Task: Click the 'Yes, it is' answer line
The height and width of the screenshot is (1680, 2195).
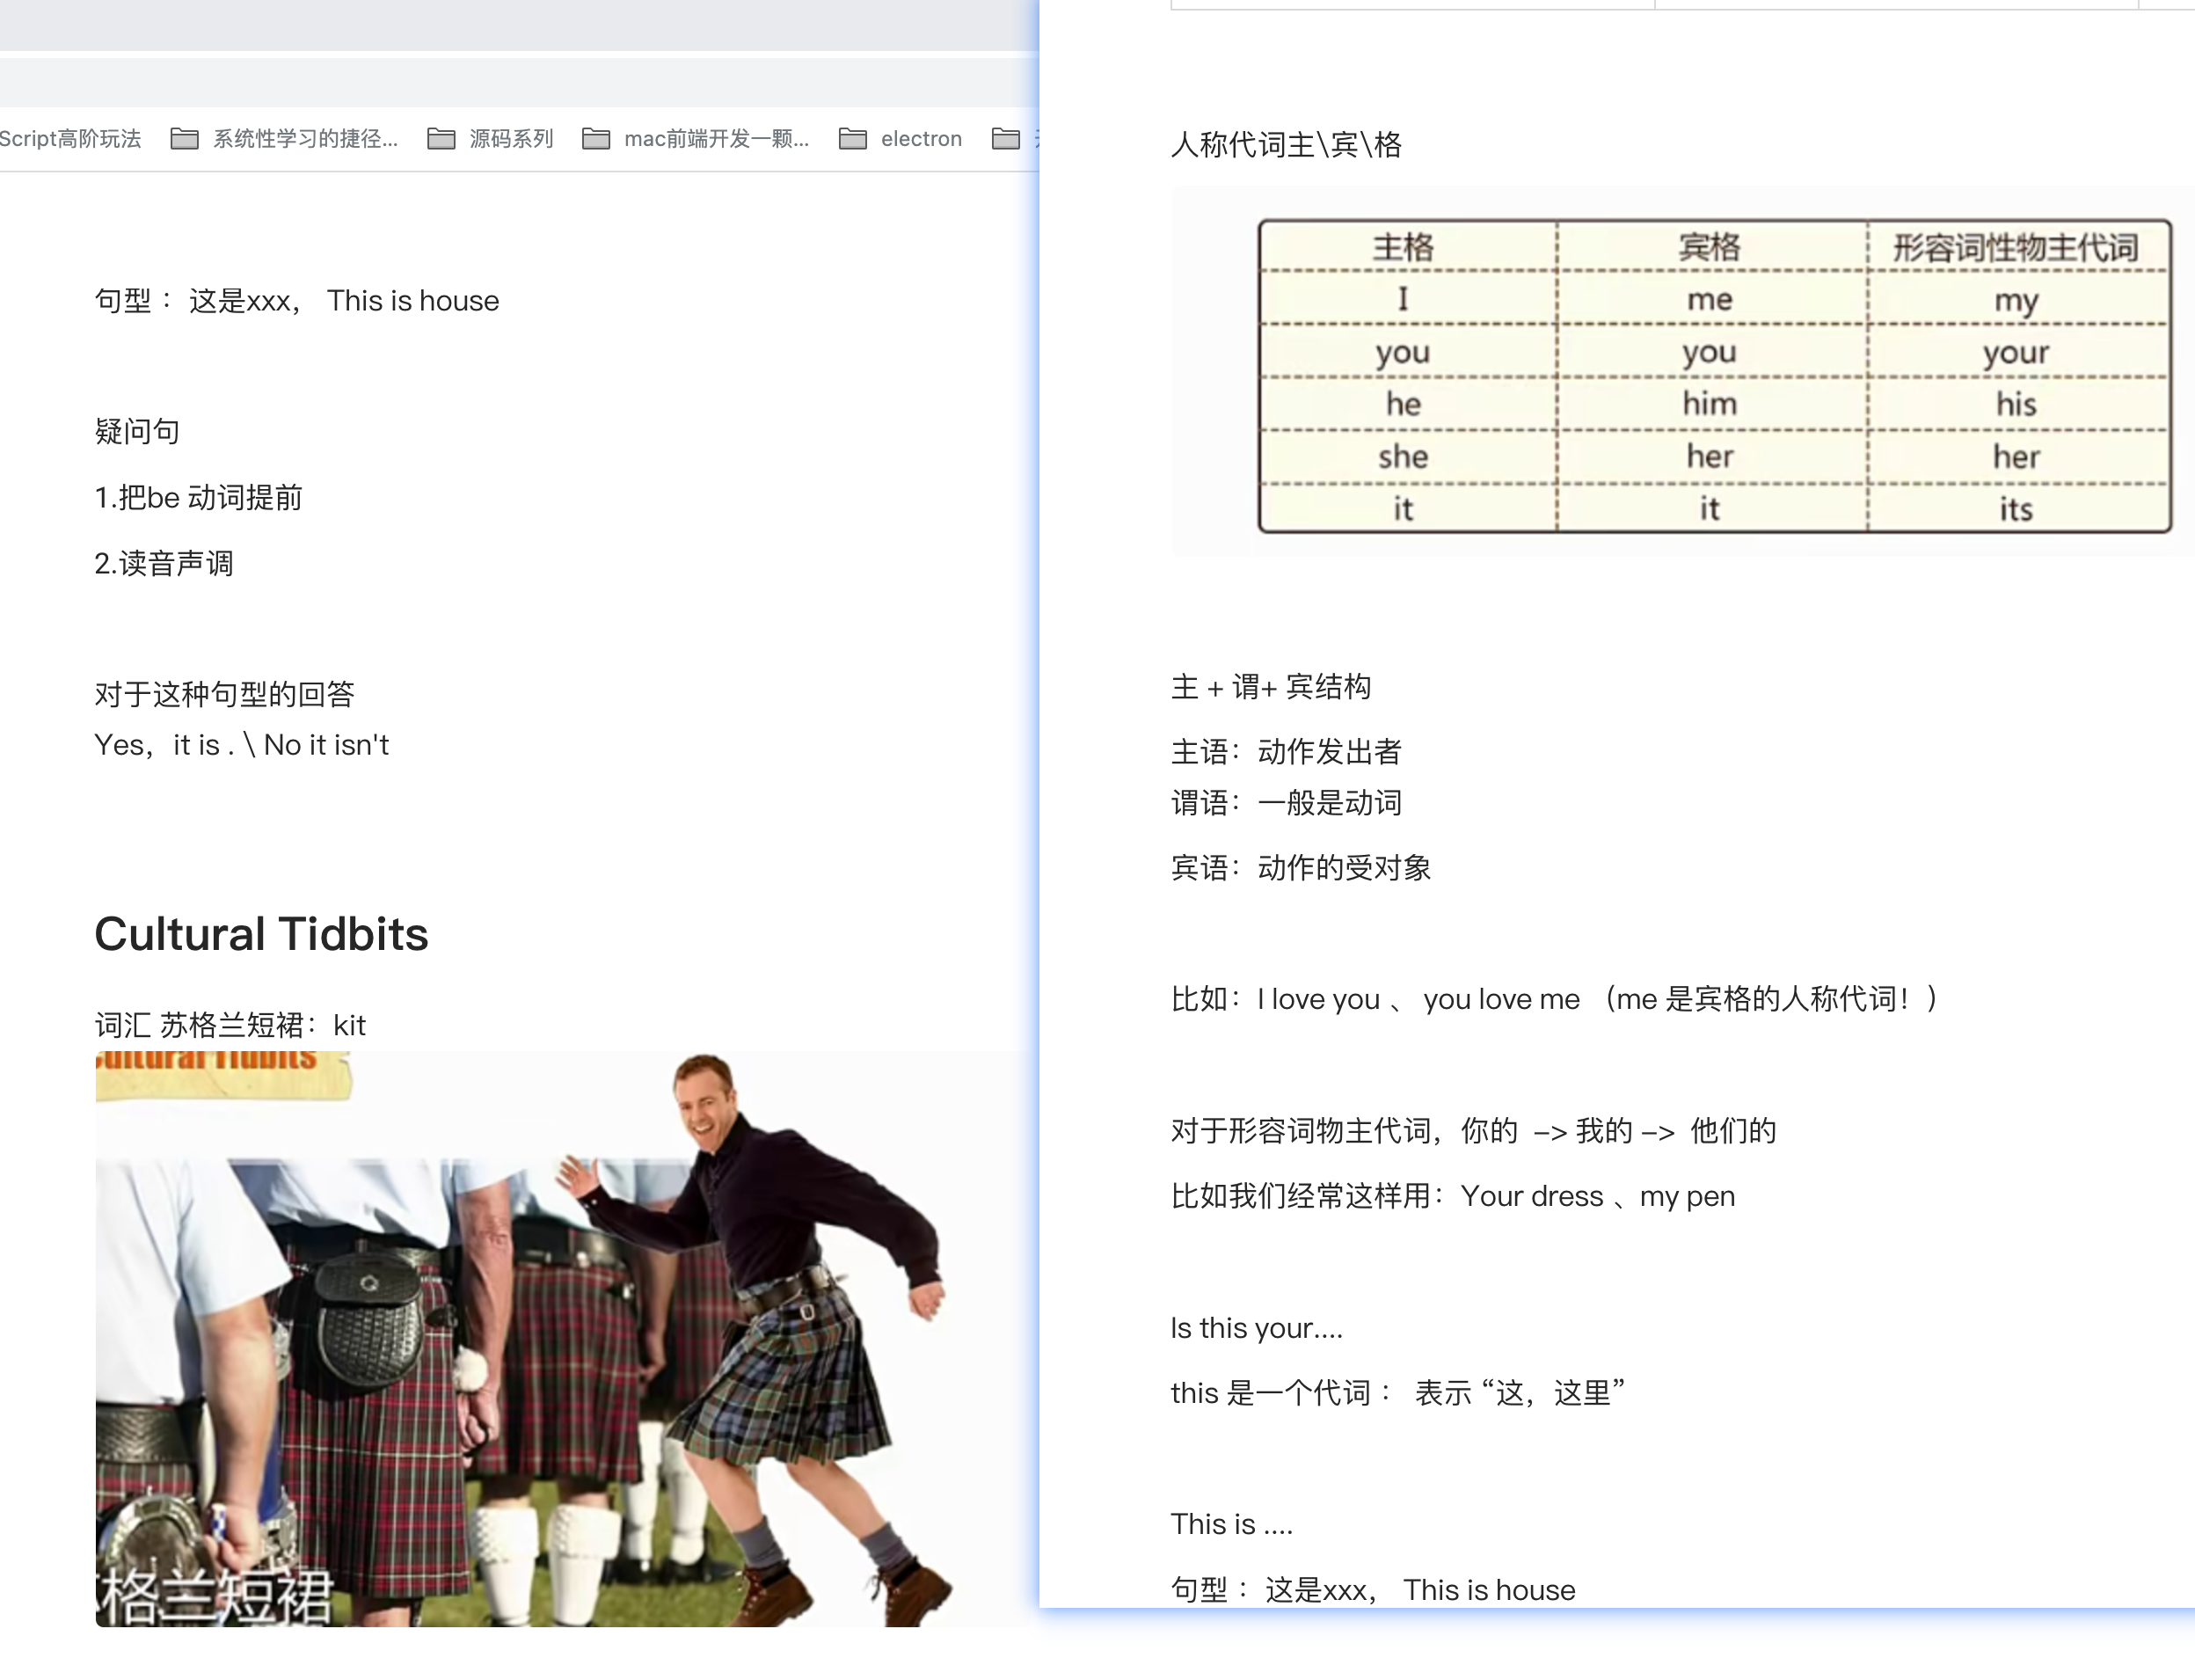Action: click(x=241, y=745)
